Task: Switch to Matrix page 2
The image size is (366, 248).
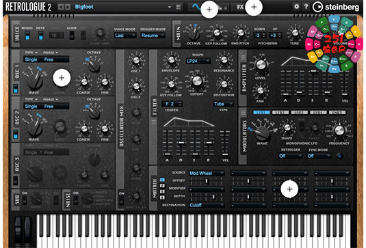Action: click(162, 186)
